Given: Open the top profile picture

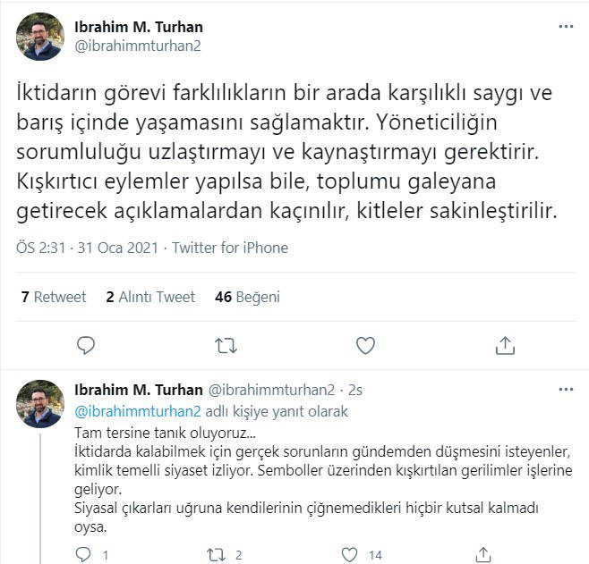Looking at the screenshot, I should (x=40, y=37).
